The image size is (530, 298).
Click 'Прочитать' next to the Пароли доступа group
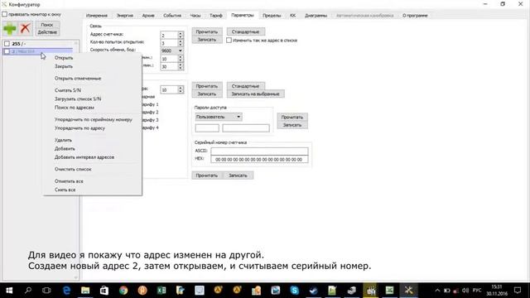tap(292, 118)
